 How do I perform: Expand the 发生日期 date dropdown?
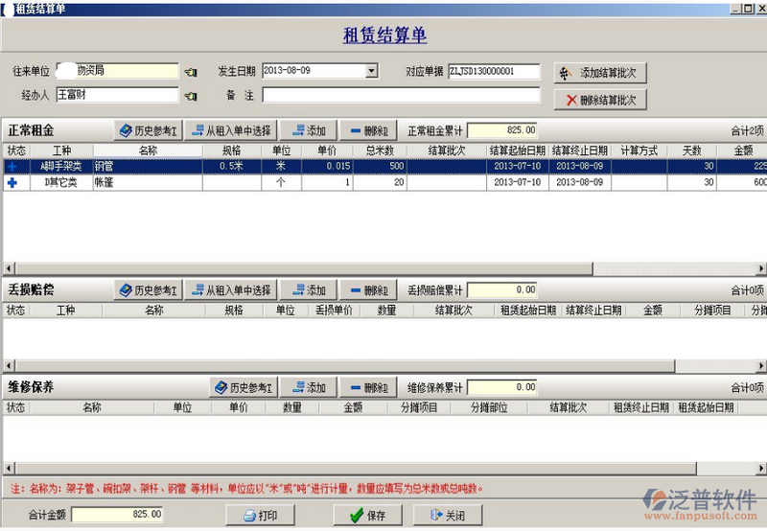tap(371, 71)
